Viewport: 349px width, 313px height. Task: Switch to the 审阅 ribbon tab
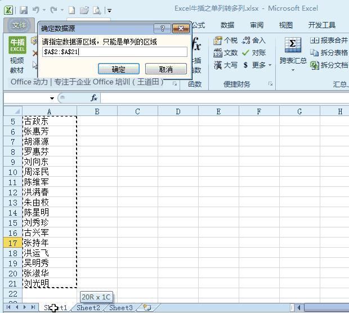click(257, 25)
